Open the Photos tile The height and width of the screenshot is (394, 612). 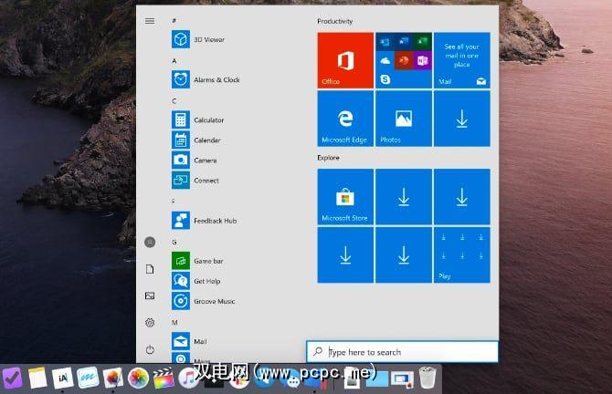coord(404,119)
